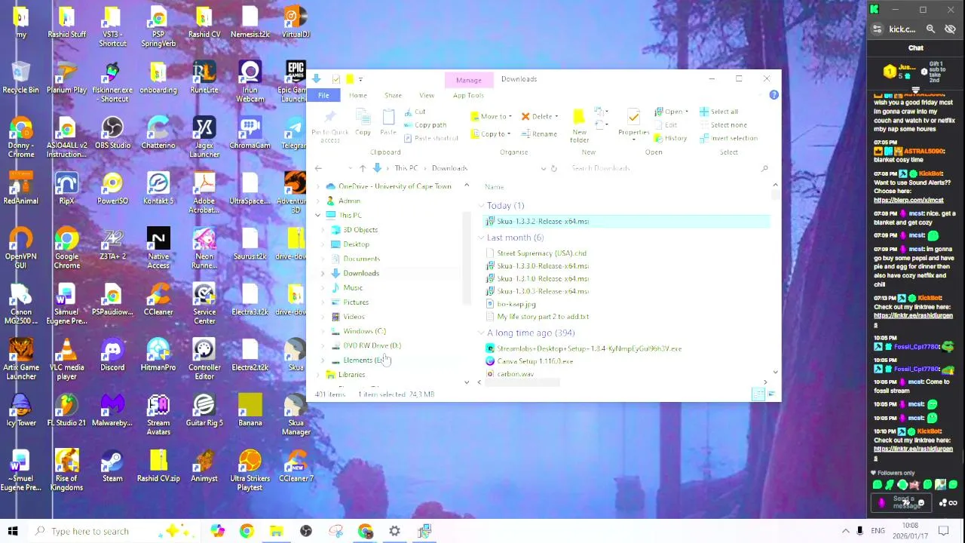Expand the OneDrive node in navigation tree
This screenshot has width=965, height=543.
pos(318,186)
